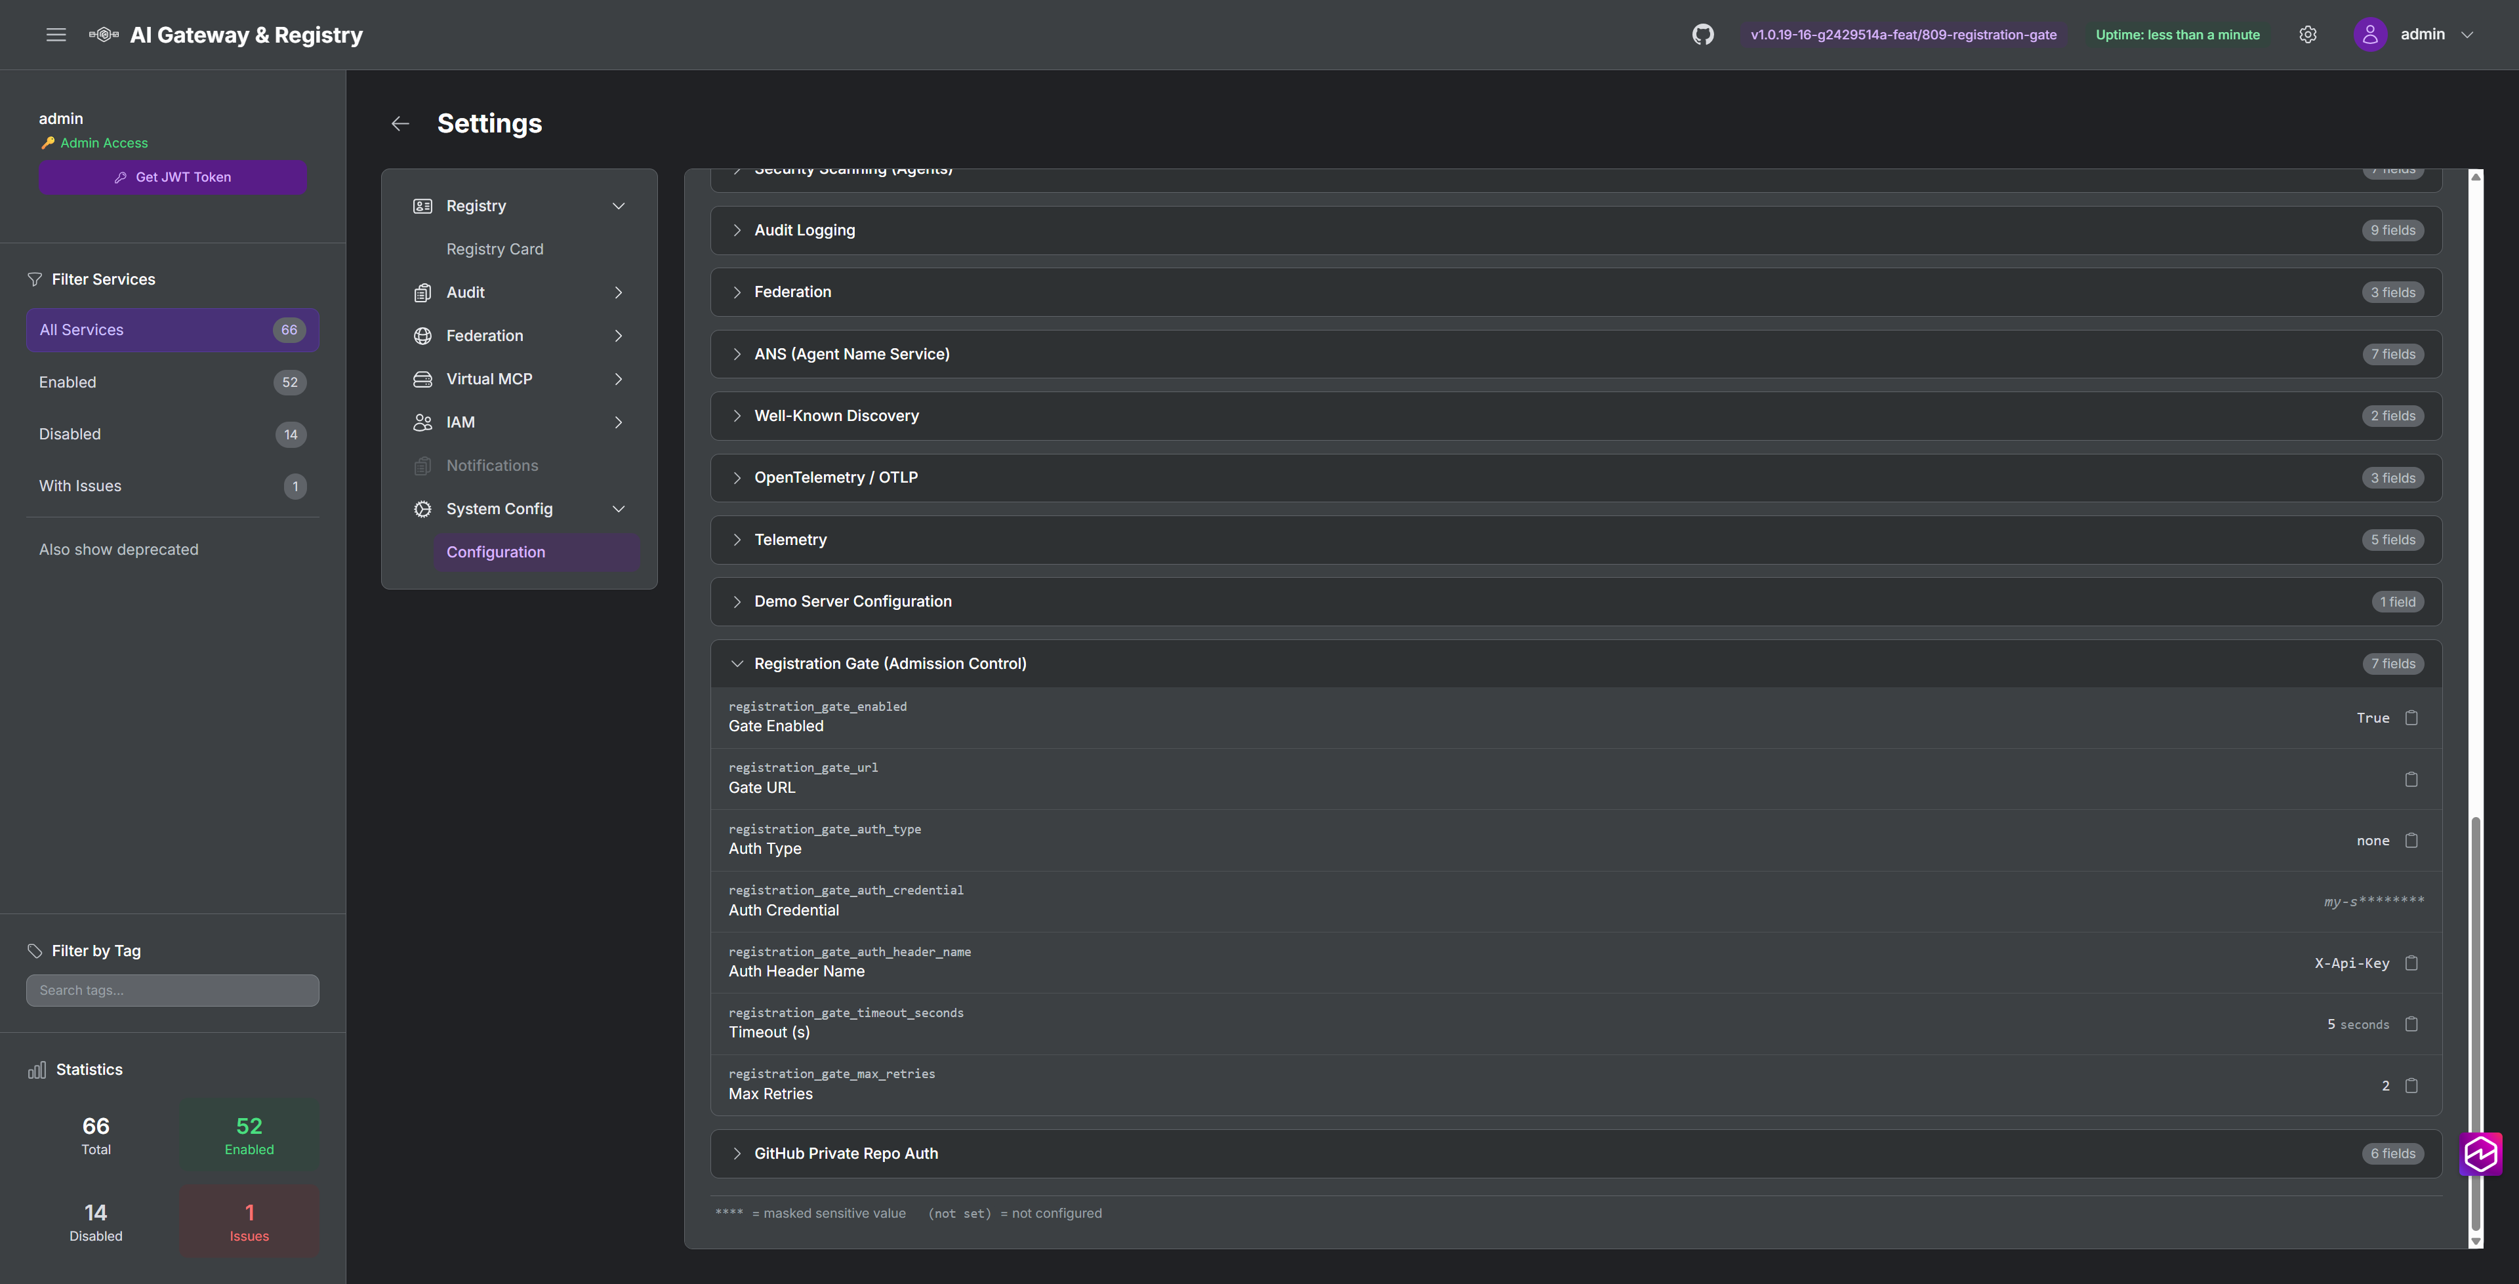Go back using the arrow icon
This screenshot has width=2519, height=1284.
tap(400, 123)
